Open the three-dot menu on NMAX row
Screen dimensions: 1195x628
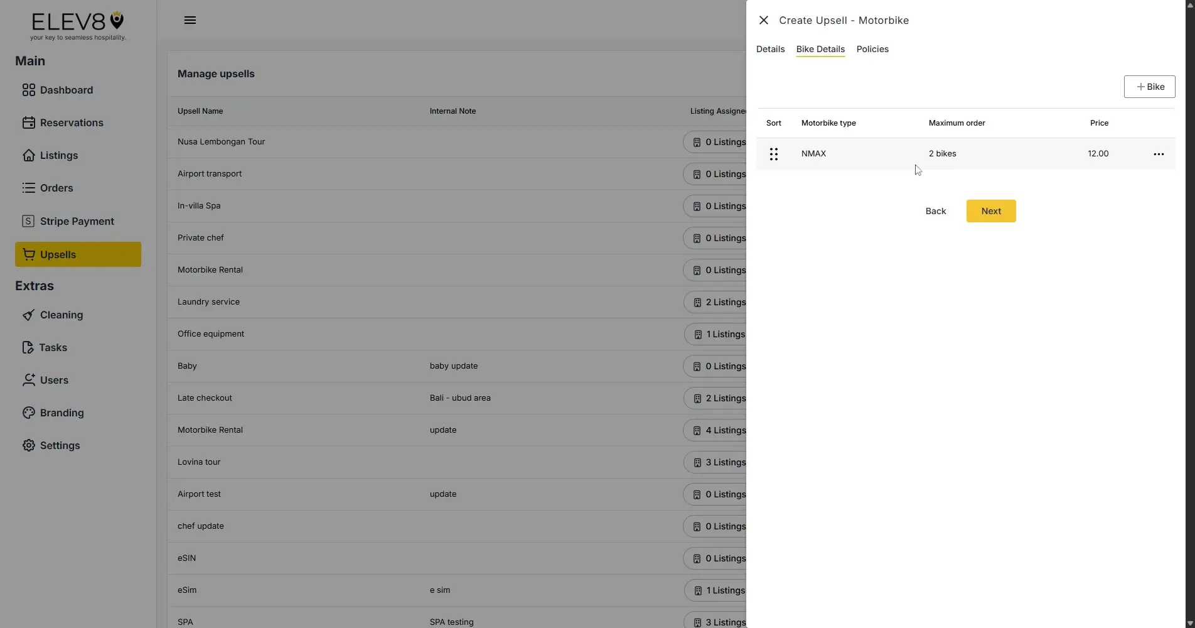(1158, 153)
